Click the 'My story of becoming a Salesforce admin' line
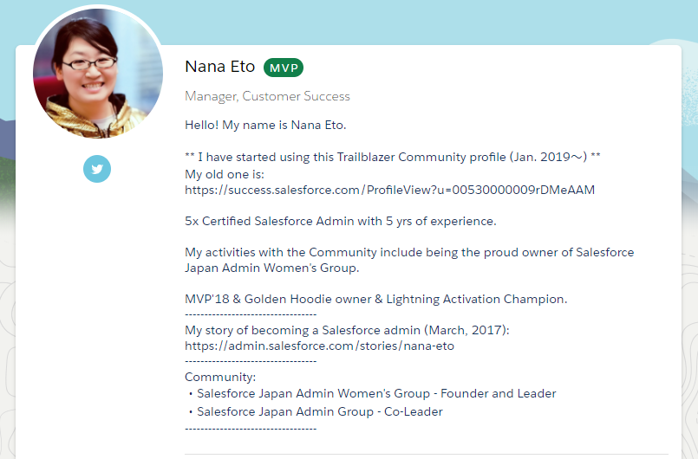 (x=347, y=330)
